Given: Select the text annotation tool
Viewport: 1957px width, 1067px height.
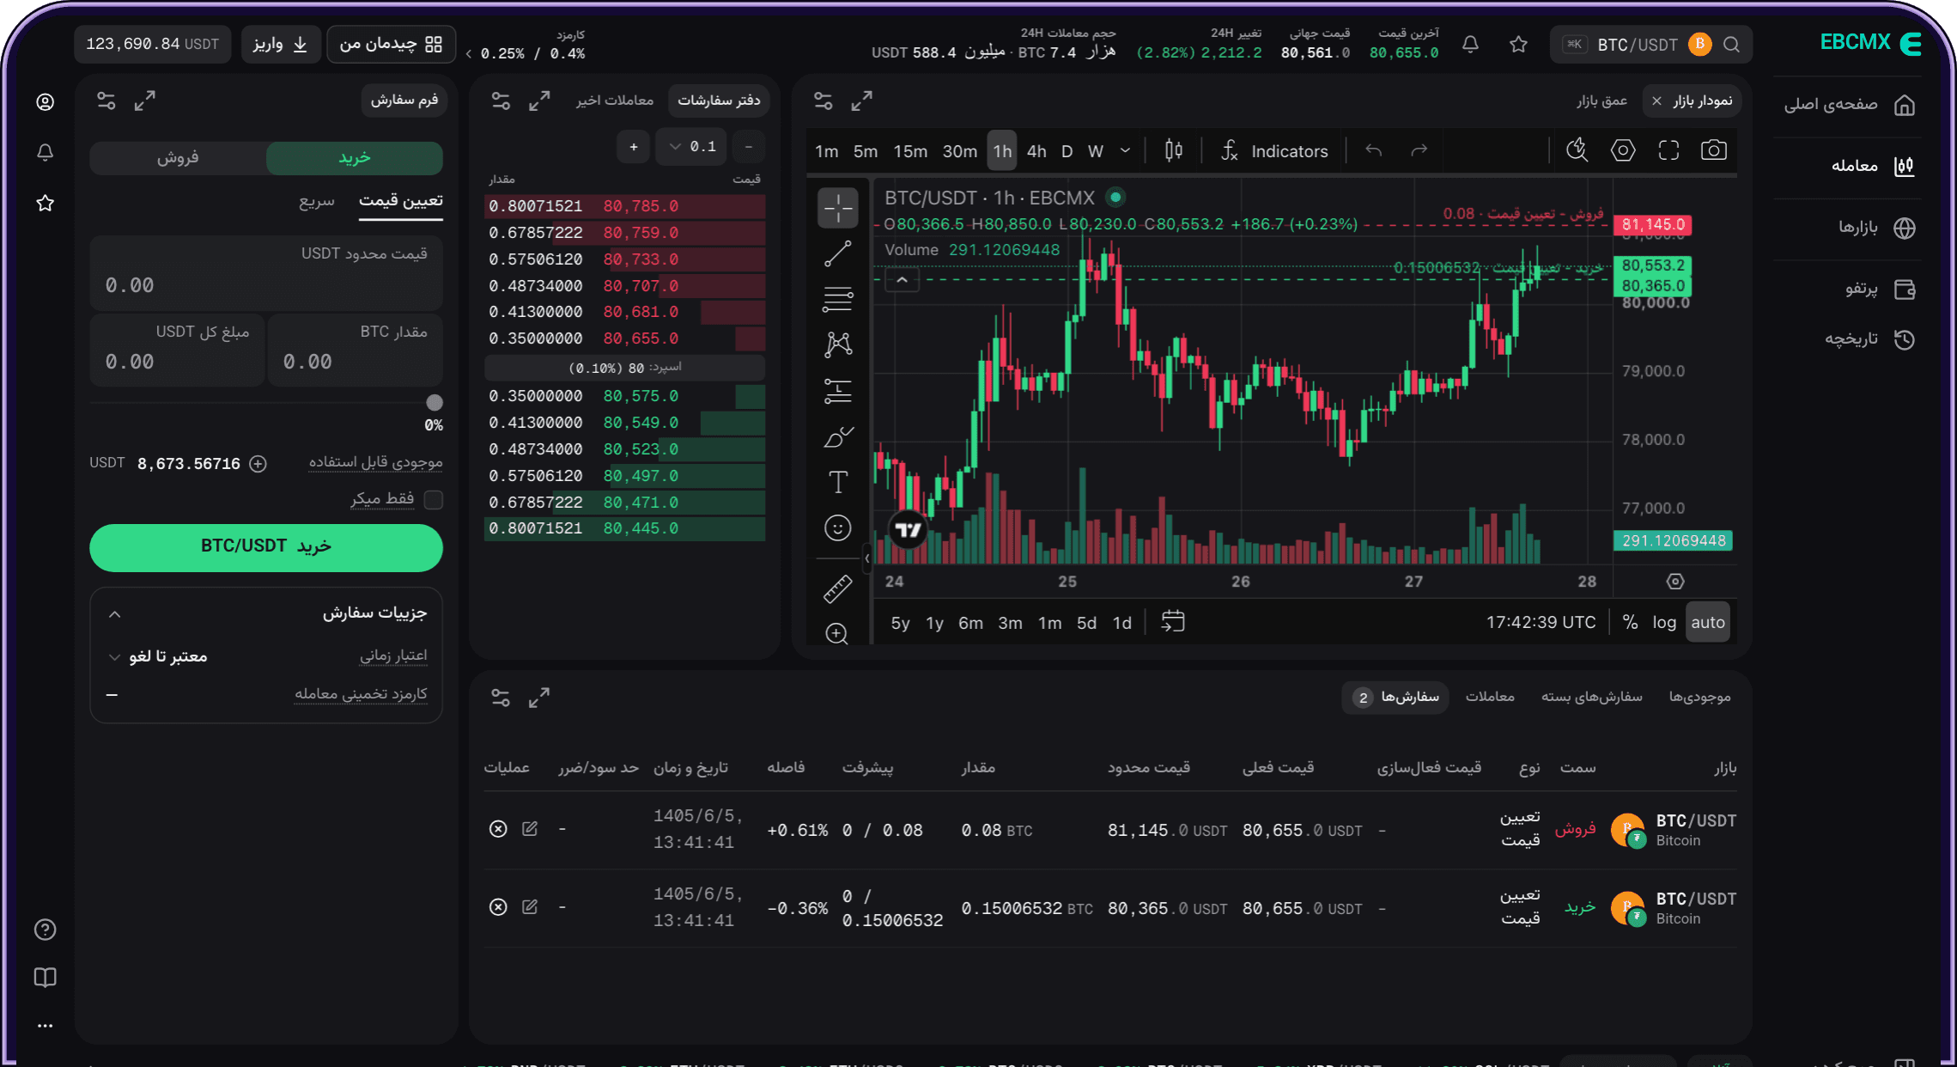Looking at the screenshot, I should point(837,482).
